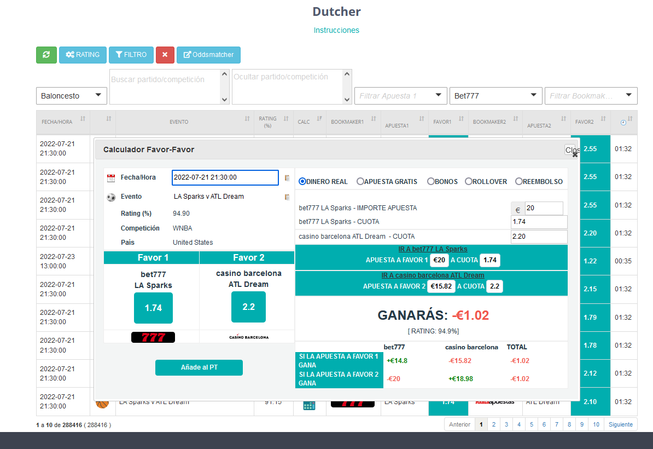Click the calendar icon beside Fecha/Hora
This screenshot has width=653, height=449.
(x=111, y=178)
